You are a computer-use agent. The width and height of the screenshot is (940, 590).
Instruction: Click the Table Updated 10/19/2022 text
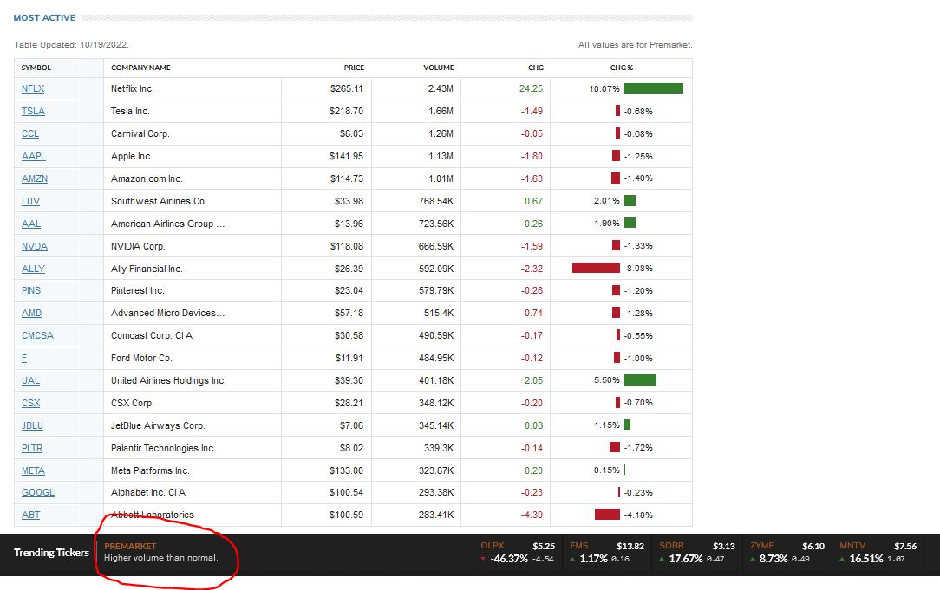[x=71, y=45]
